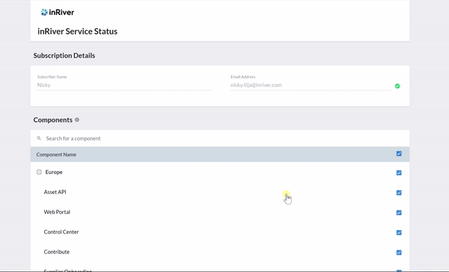The image size is (449, 272).
Task: Click the inRiver logo icon
Action: coord(44,12)
